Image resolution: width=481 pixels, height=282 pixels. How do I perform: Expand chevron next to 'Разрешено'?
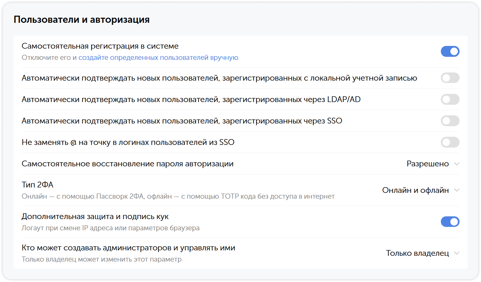coord(457,164)
